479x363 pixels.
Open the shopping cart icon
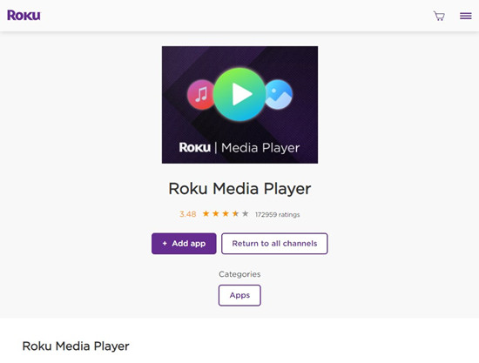(439, 16)
